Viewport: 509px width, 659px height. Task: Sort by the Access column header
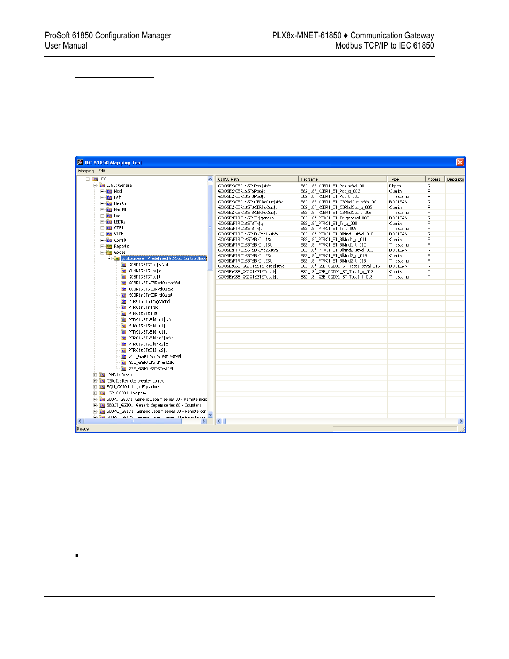(435, 179)
